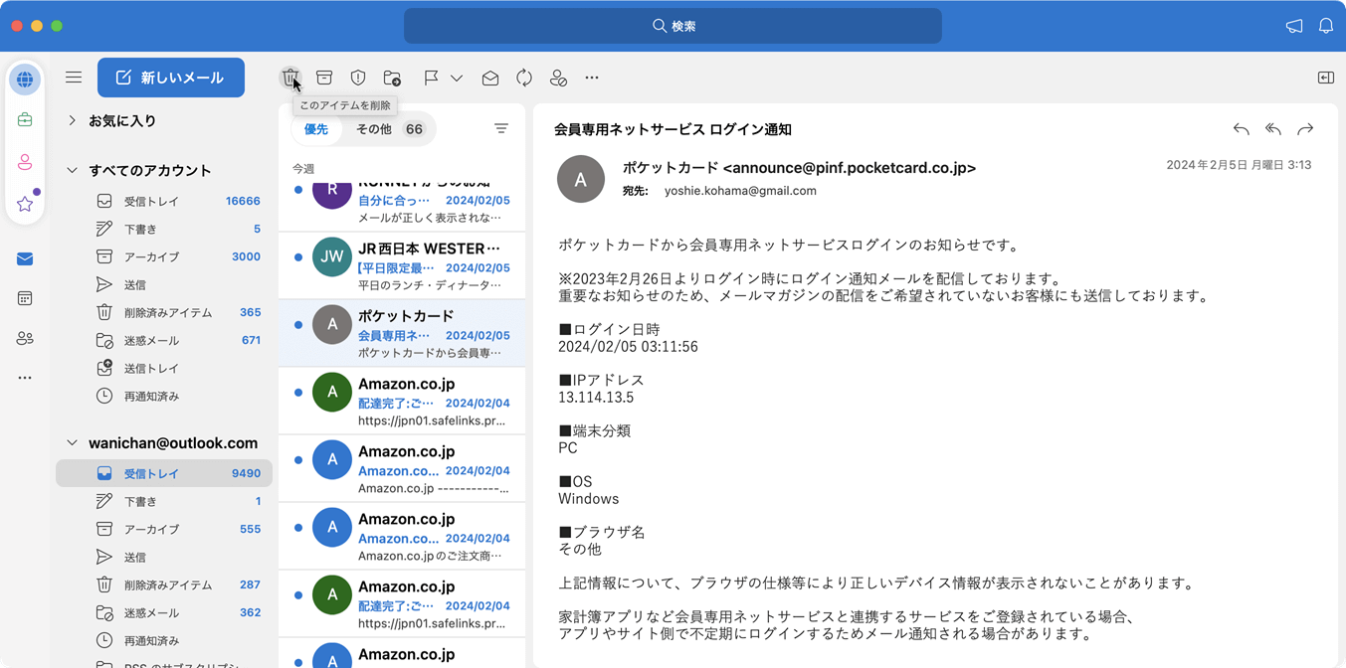Open 削除済みアイテム folder with count 365
This screenshot has width=1346, height=668.
tap(164, 312)
